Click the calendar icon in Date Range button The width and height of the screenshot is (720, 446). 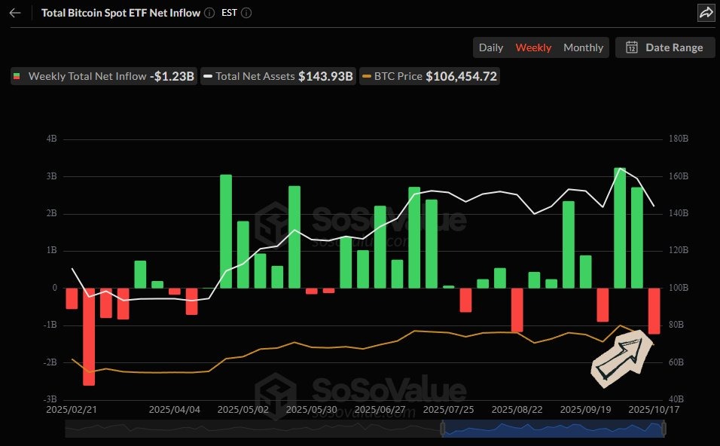631,47
